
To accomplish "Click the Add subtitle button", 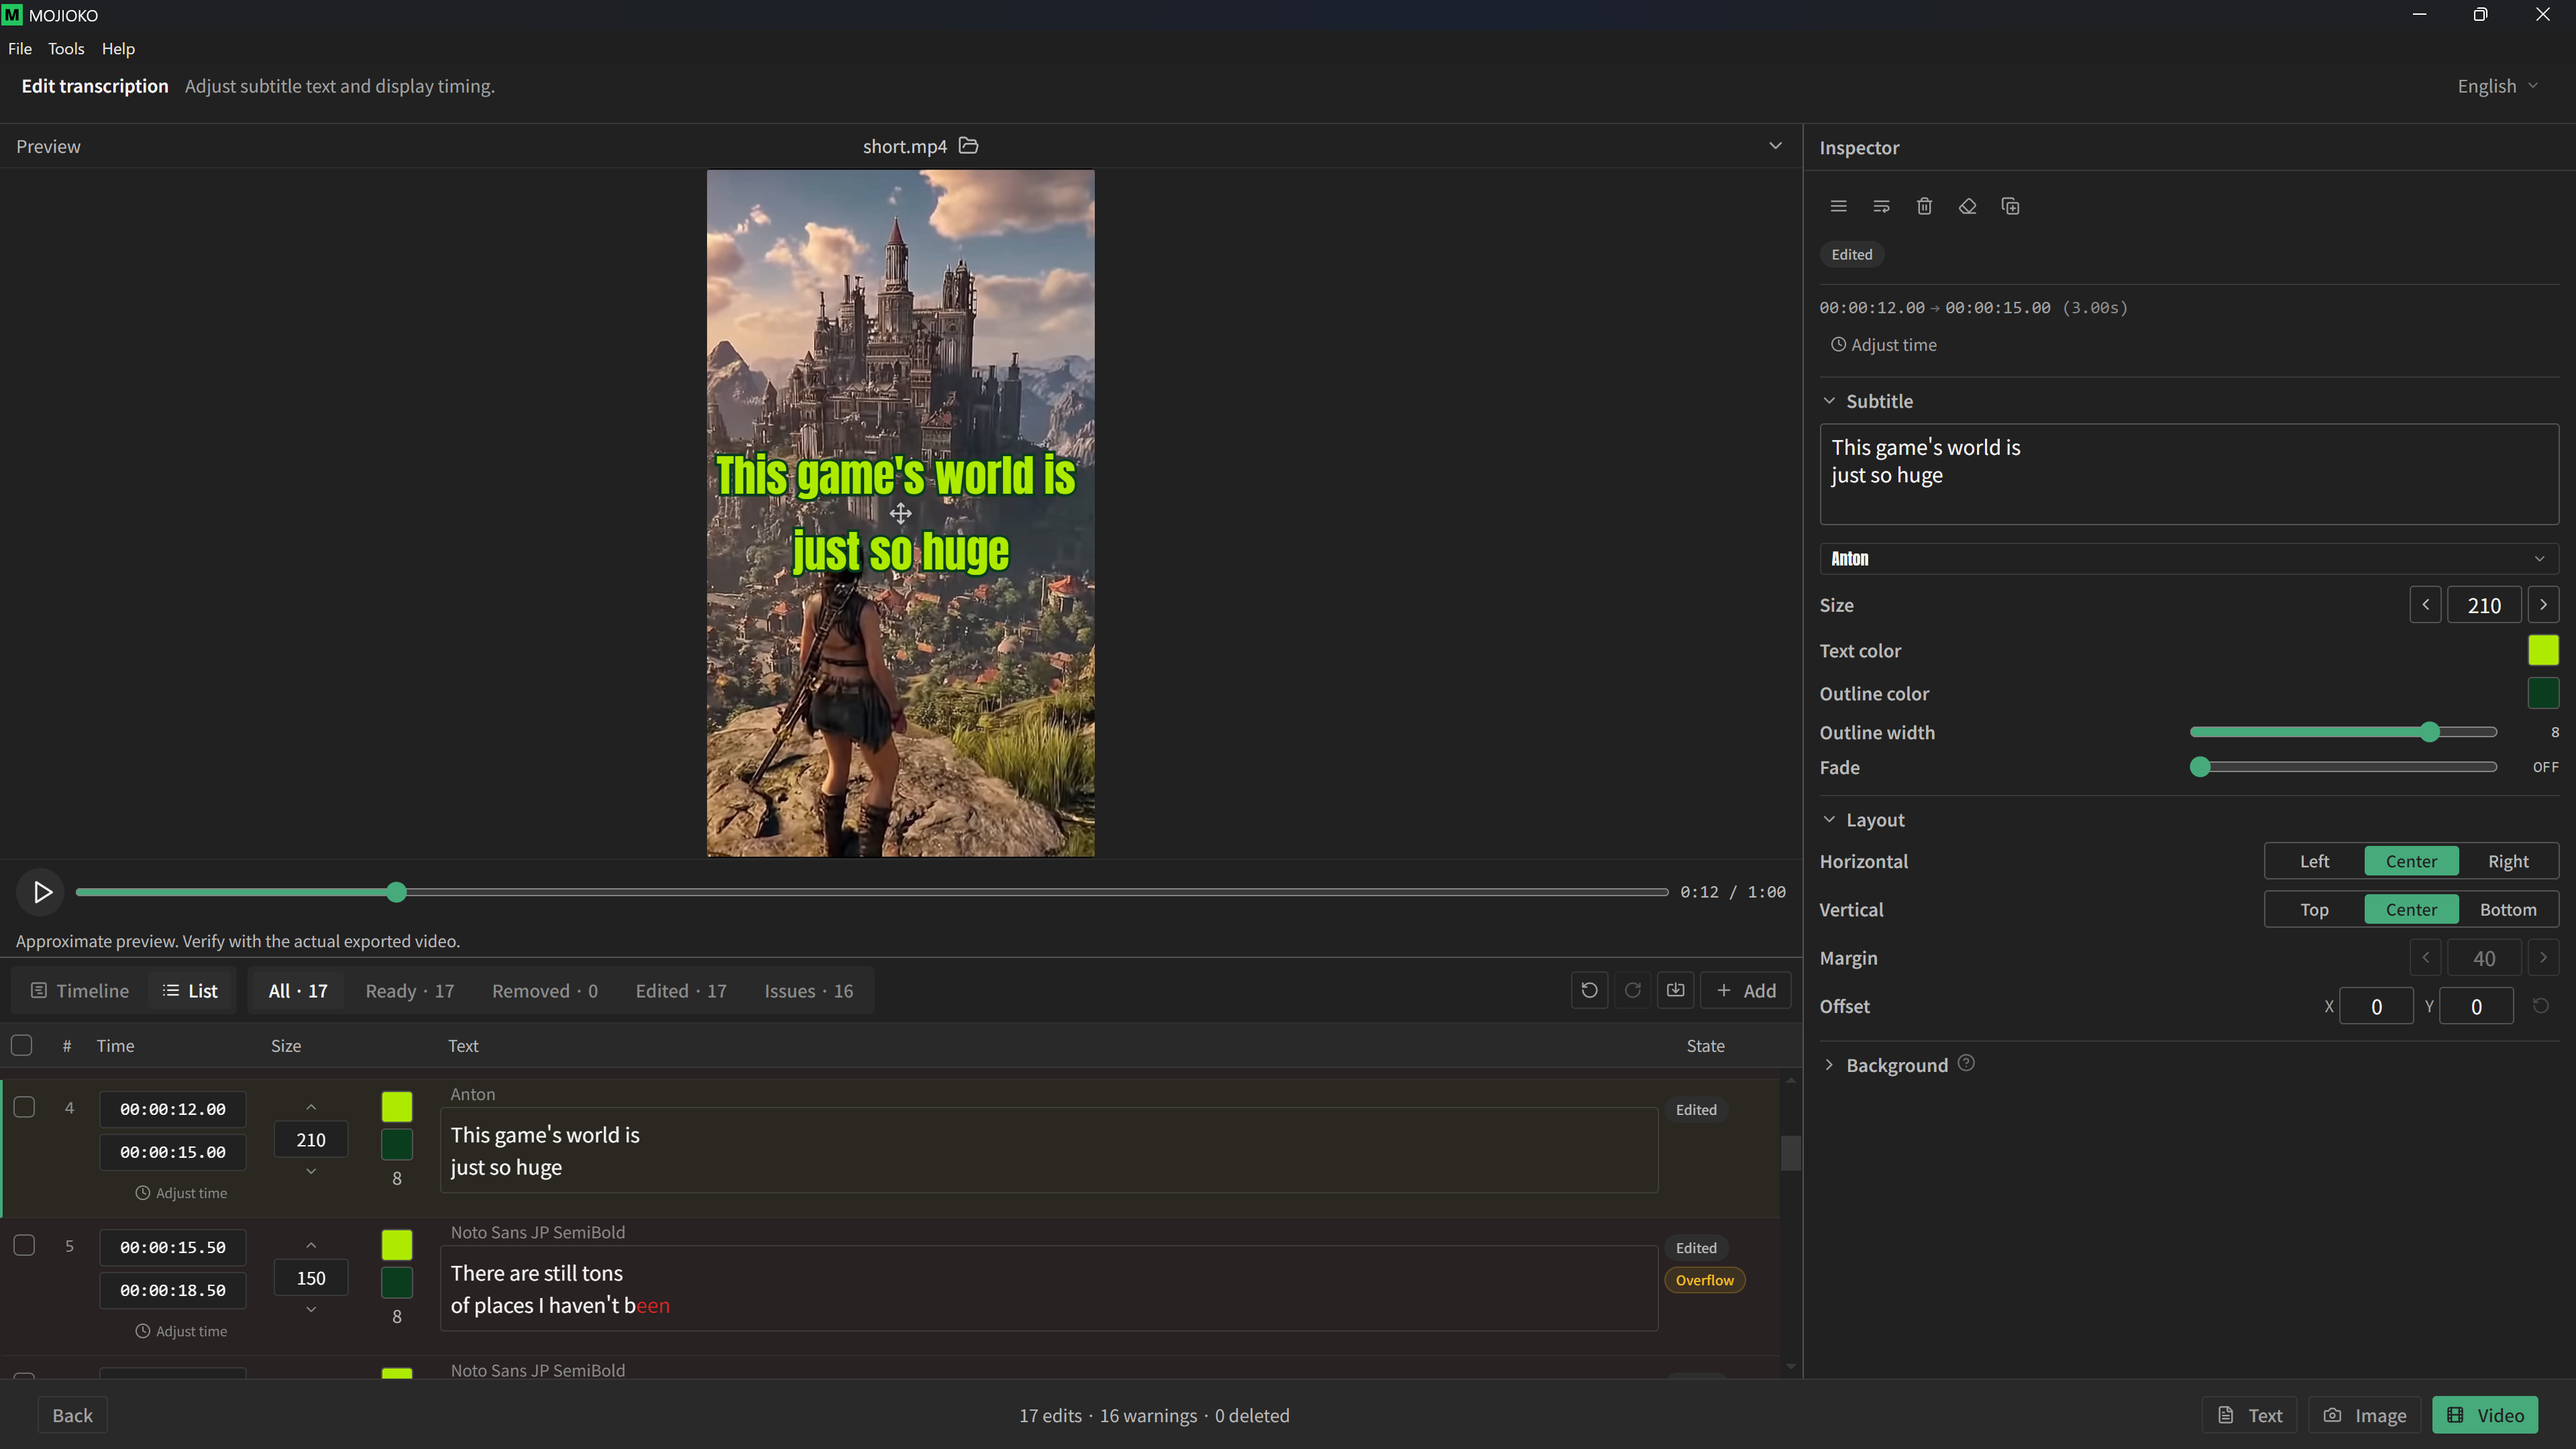I will [x=1745, y=990].
